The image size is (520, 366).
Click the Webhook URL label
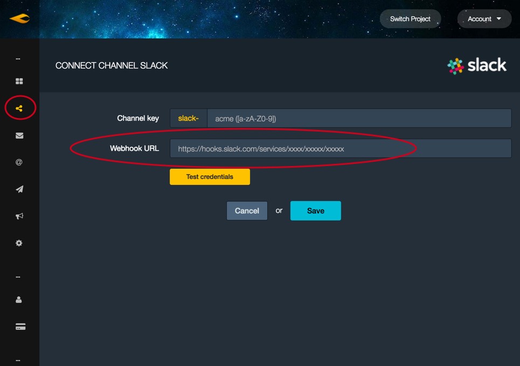click(134, 148)
